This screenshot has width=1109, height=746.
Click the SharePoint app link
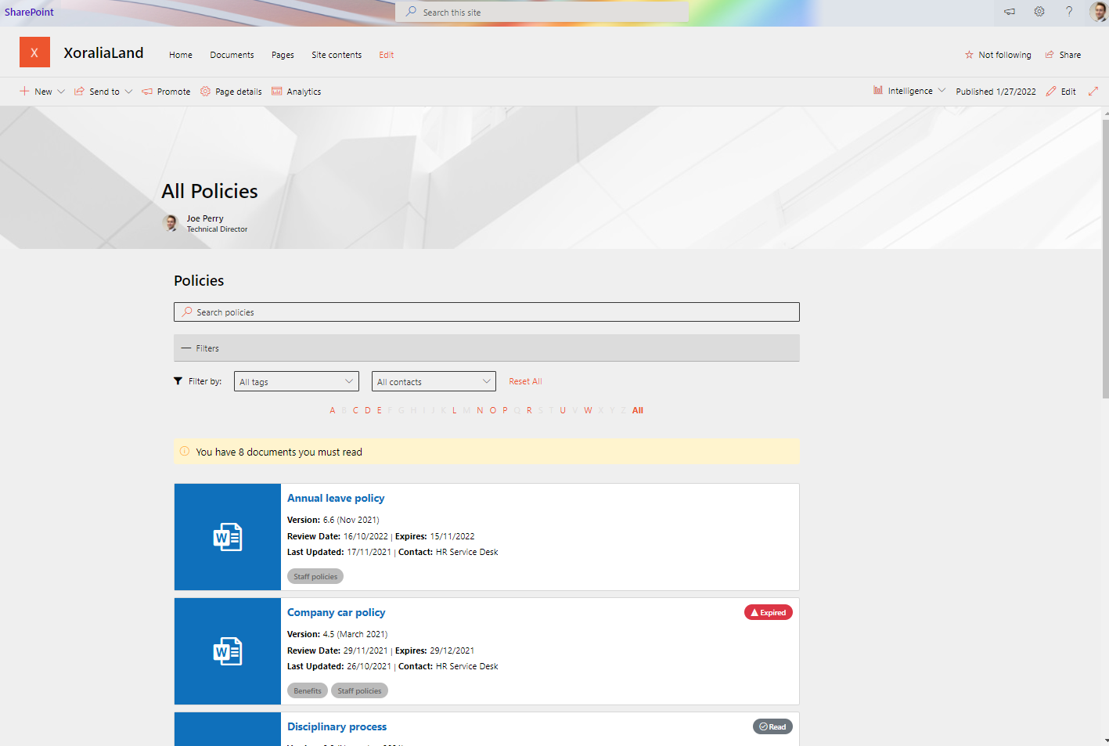click(29, 12)
